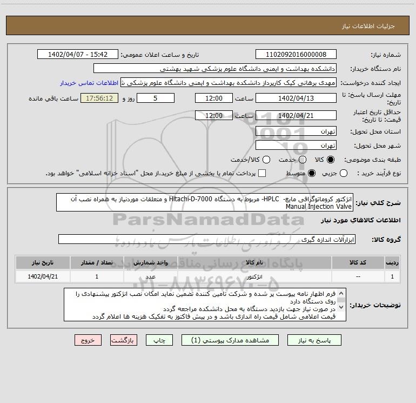Click price validity date 1402/04/21 field

[296, 115]
